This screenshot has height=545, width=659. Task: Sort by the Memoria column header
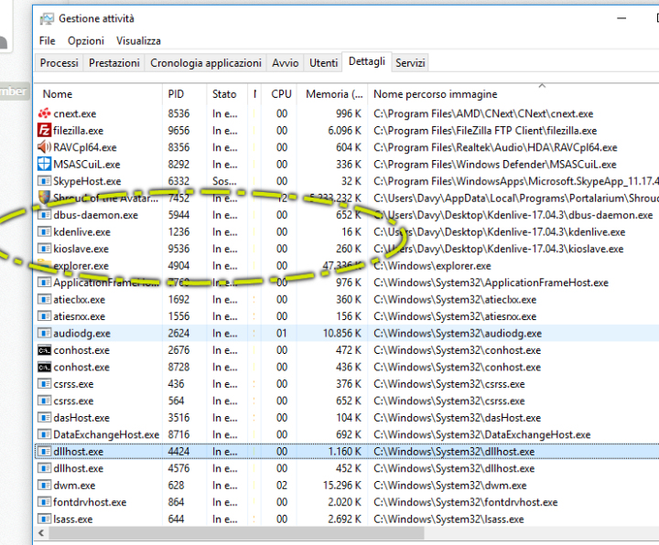click(332, 94)
